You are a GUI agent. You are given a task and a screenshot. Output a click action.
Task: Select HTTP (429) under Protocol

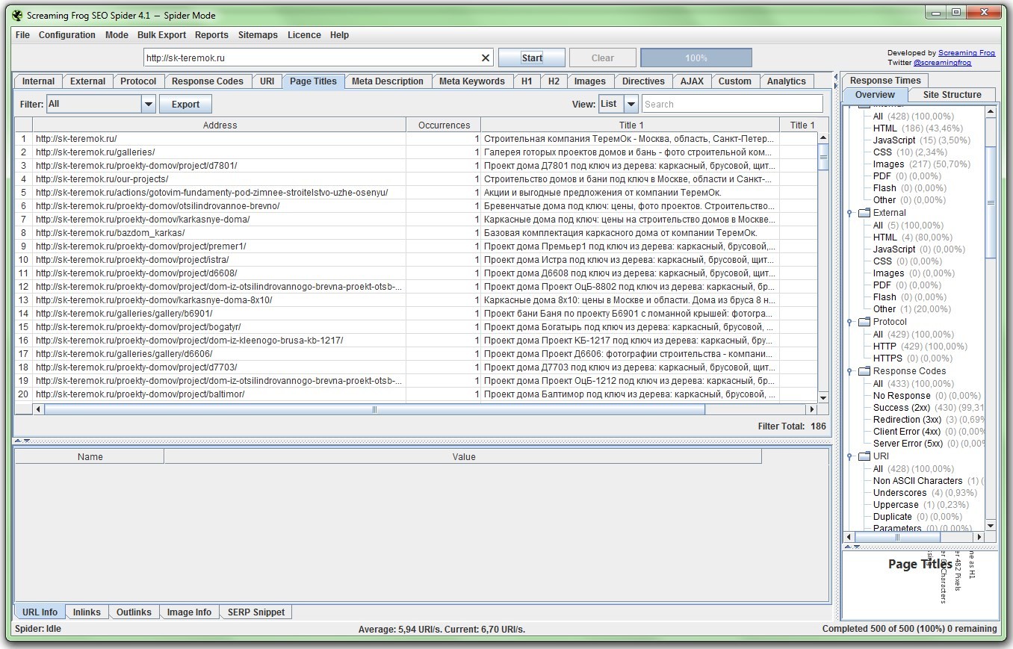[x=920, y=347]
